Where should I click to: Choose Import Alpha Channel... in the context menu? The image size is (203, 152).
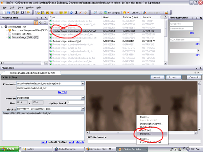(x=152, y=124)
